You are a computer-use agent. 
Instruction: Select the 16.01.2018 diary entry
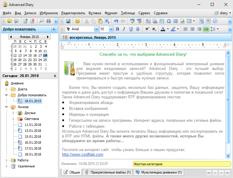(x=33, y=142)
